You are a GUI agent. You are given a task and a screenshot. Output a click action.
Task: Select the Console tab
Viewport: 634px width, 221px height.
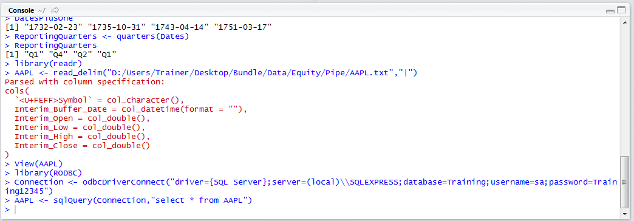click(x=21, y=10)
